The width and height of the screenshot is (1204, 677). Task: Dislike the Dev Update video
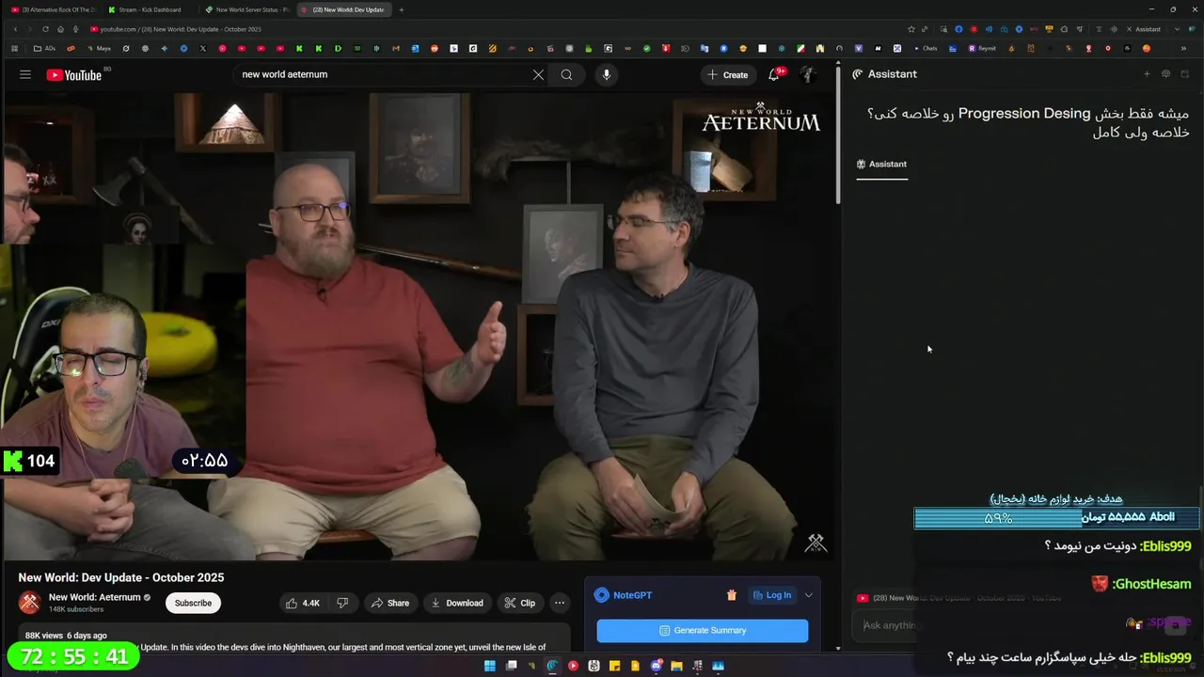point(342,603)
